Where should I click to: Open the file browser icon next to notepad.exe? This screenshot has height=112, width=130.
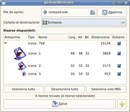pyautogui.click(x=92, y=12)
